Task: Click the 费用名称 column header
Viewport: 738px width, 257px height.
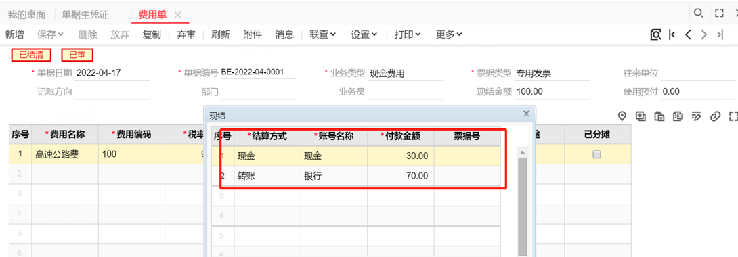Action: point(65,135)
